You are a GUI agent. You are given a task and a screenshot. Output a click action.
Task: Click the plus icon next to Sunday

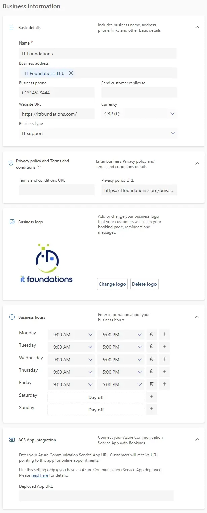[x=151, y=409]
